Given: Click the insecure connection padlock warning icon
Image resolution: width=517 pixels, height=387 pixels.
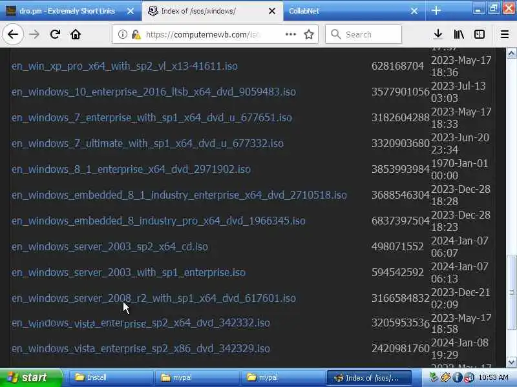Looking at the screenshot, I should tap(136, 34).
